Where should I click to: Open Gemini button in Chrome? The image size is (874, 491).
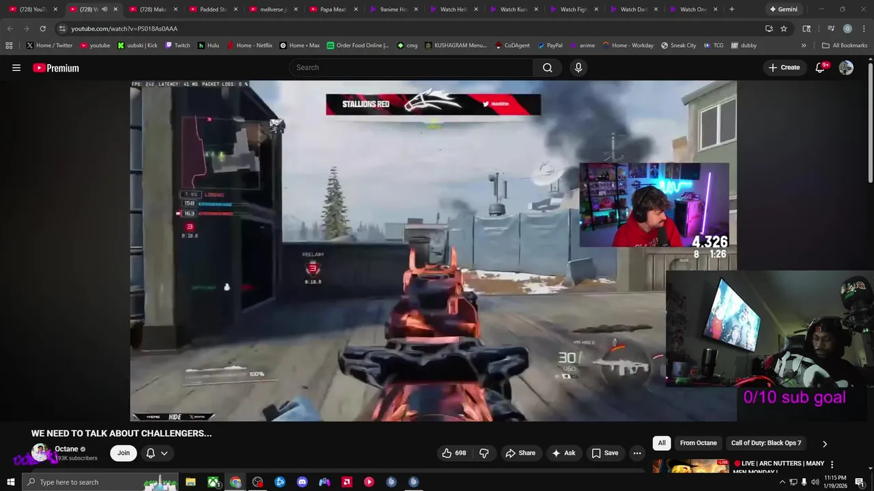[783, 10]
